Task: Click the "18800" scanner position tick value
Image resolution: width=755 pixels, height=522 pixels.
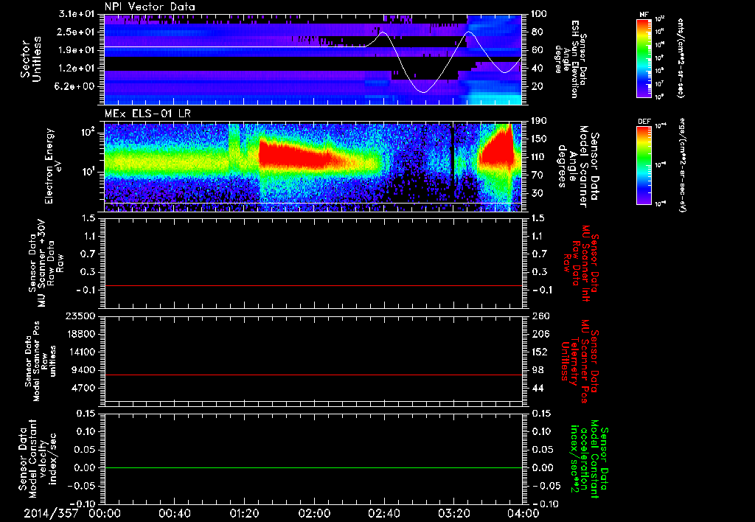Action: coord(80,334)
